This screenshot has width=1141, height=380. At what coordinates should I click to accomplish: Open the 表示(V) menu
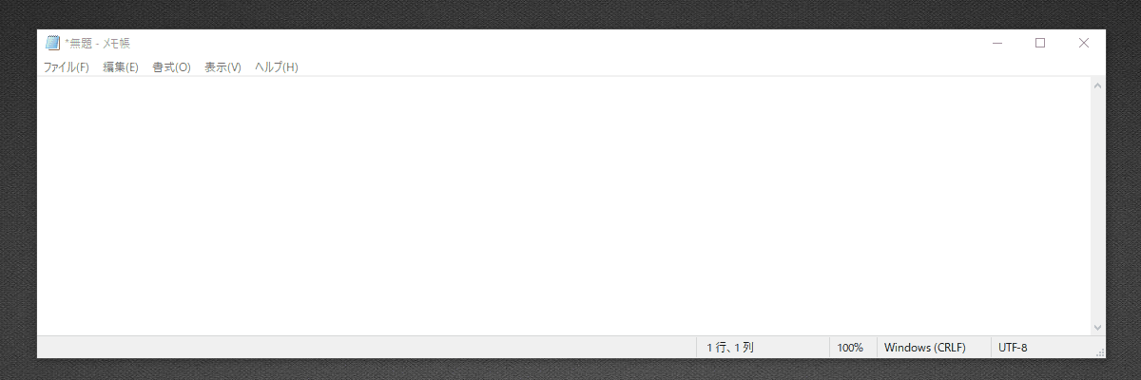[222, 67]
